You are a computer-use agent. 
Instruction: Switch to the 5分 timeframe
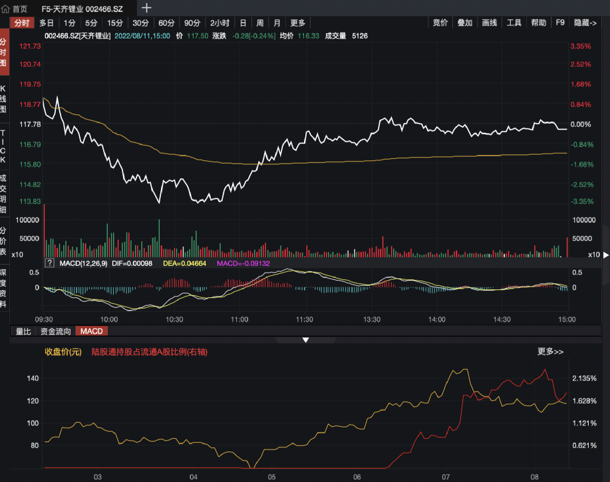pos(90,23)
